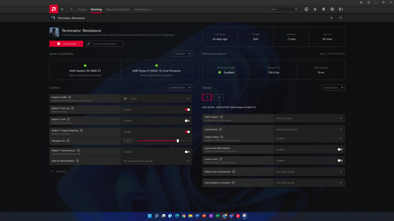
Task: Click the Terminator: Resistance game thumbnail
Action: click(x=54, y=32)
